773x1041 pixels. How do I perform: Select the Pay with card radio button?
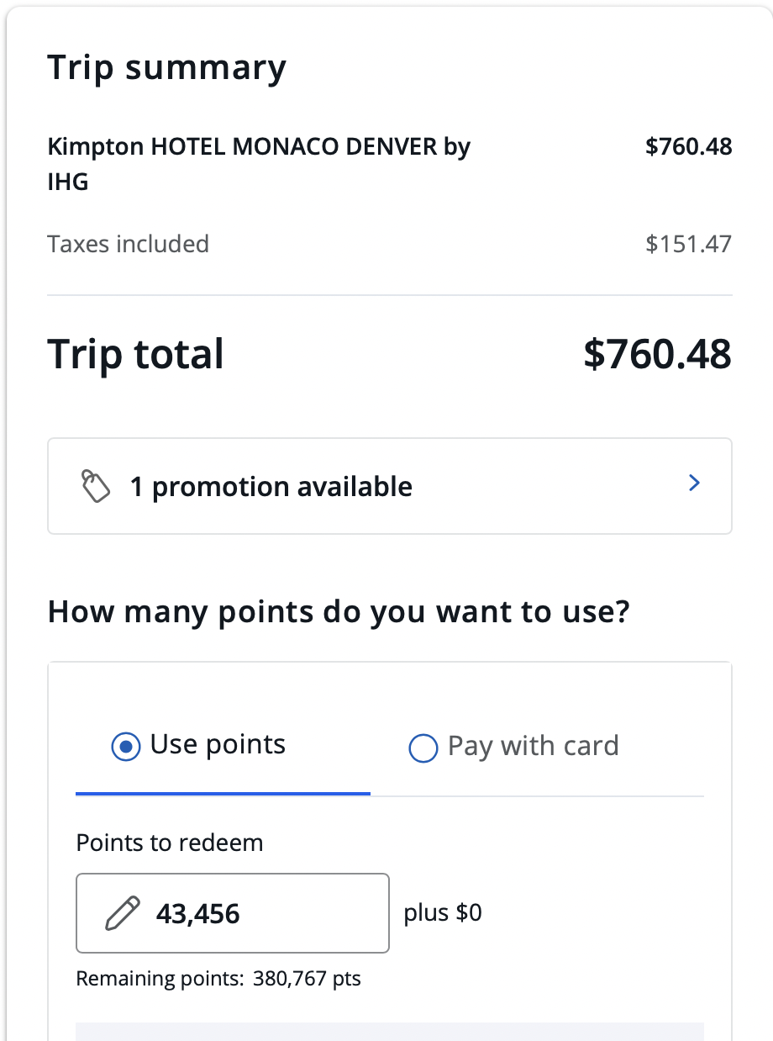coord(423,748)
